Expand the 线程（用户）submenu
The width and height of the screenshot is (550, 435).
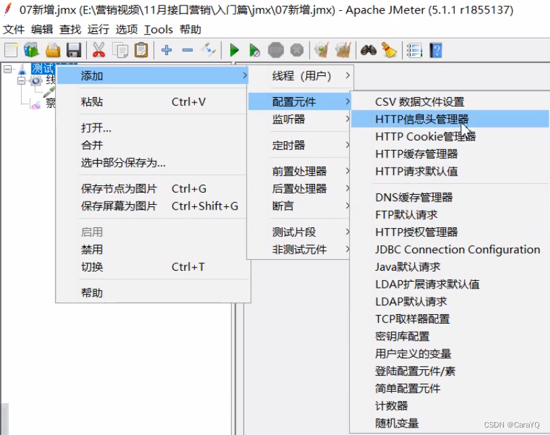301,76
